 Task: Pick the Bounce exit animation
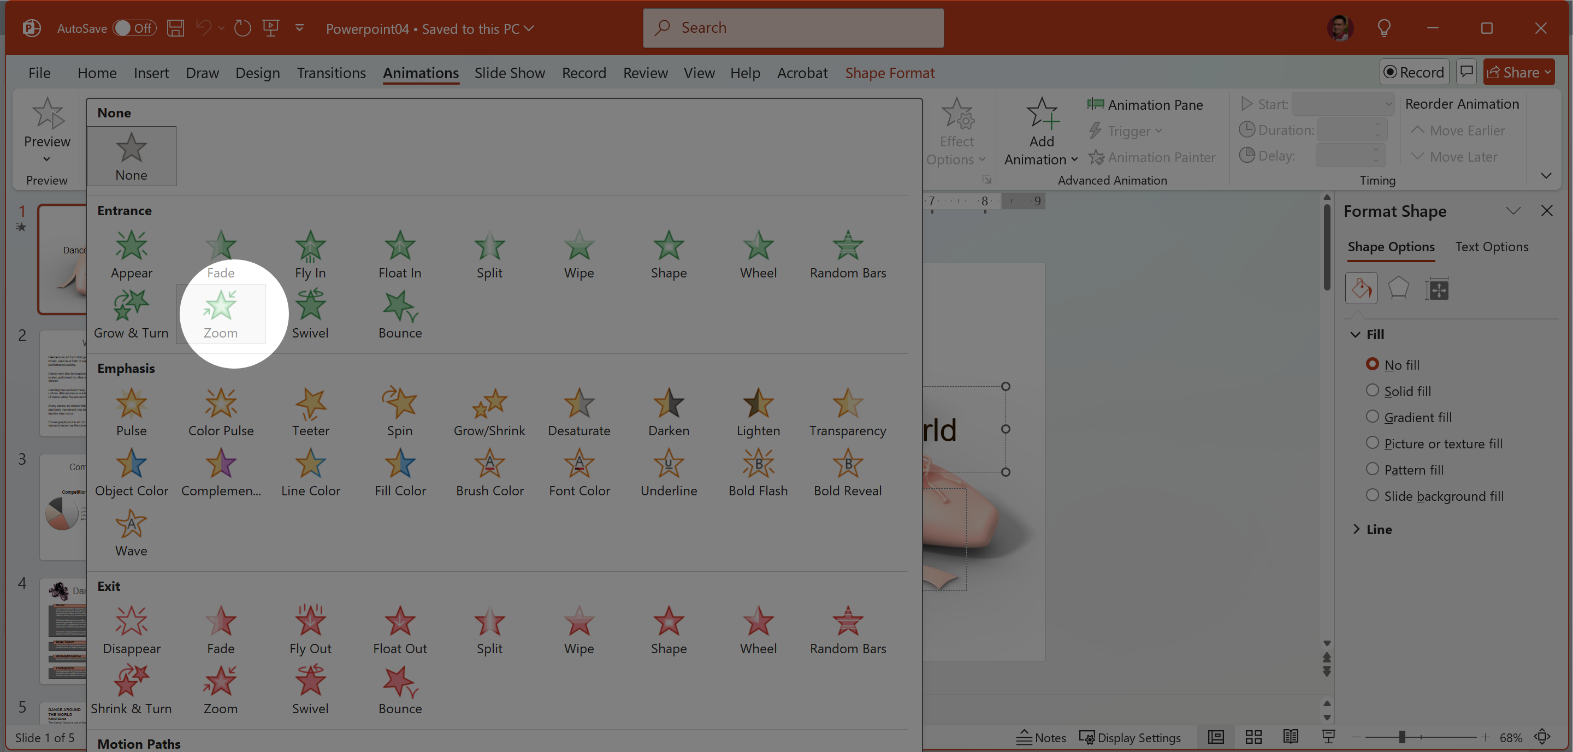(x=399, y=690)
